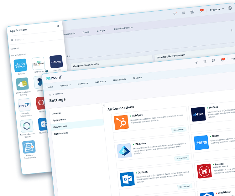Collapse the settings sidebar panel arrow

coord(103,105)
